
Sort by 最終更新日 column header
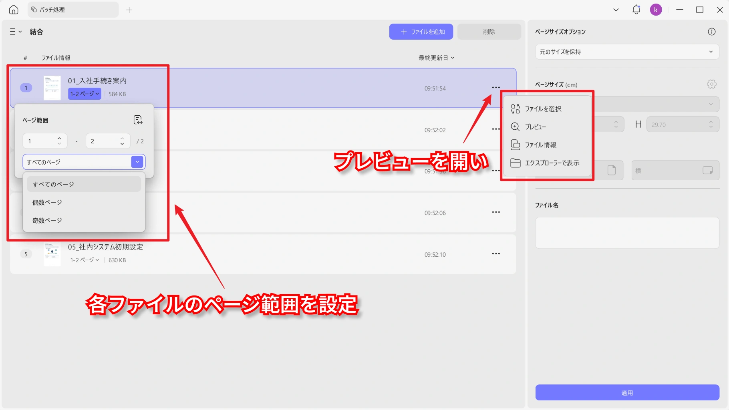click(437, 58)
